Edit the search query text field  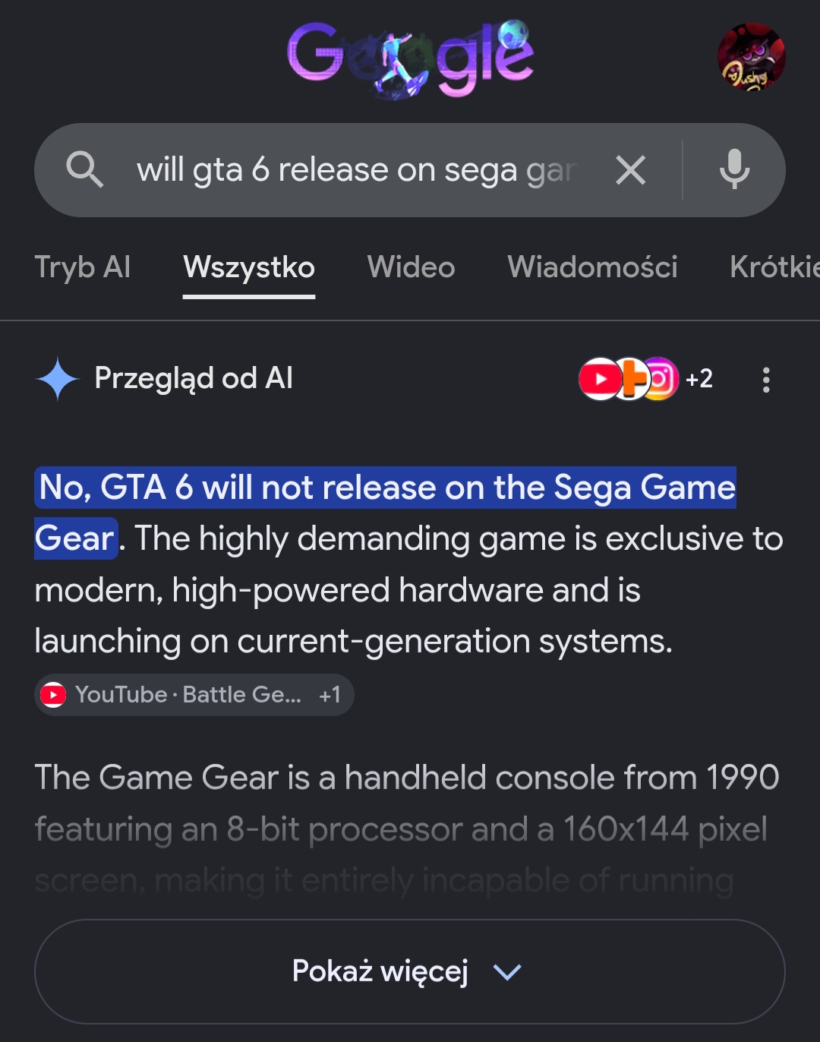(357, 170)
